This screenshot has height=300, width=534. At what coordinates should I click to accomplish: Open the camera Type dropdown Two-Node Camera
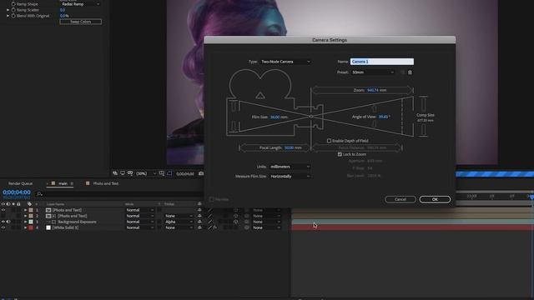(285, 62)
